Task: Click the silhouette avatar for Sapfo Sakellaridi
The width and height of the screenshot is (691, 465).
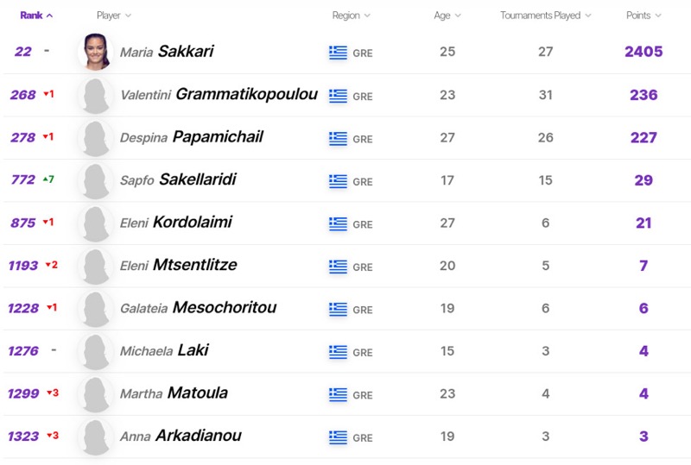Action: tap(95, 180)
